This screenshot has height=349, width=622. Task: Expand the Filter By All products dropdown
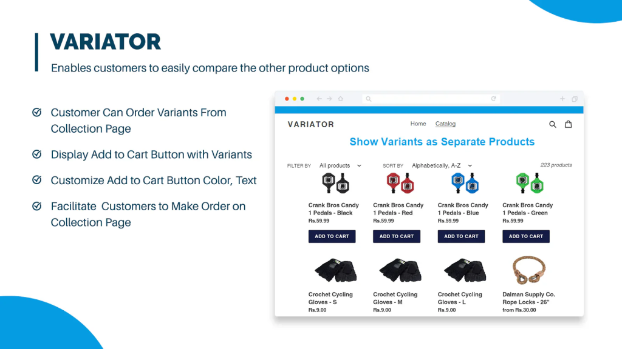coord(340,165)
